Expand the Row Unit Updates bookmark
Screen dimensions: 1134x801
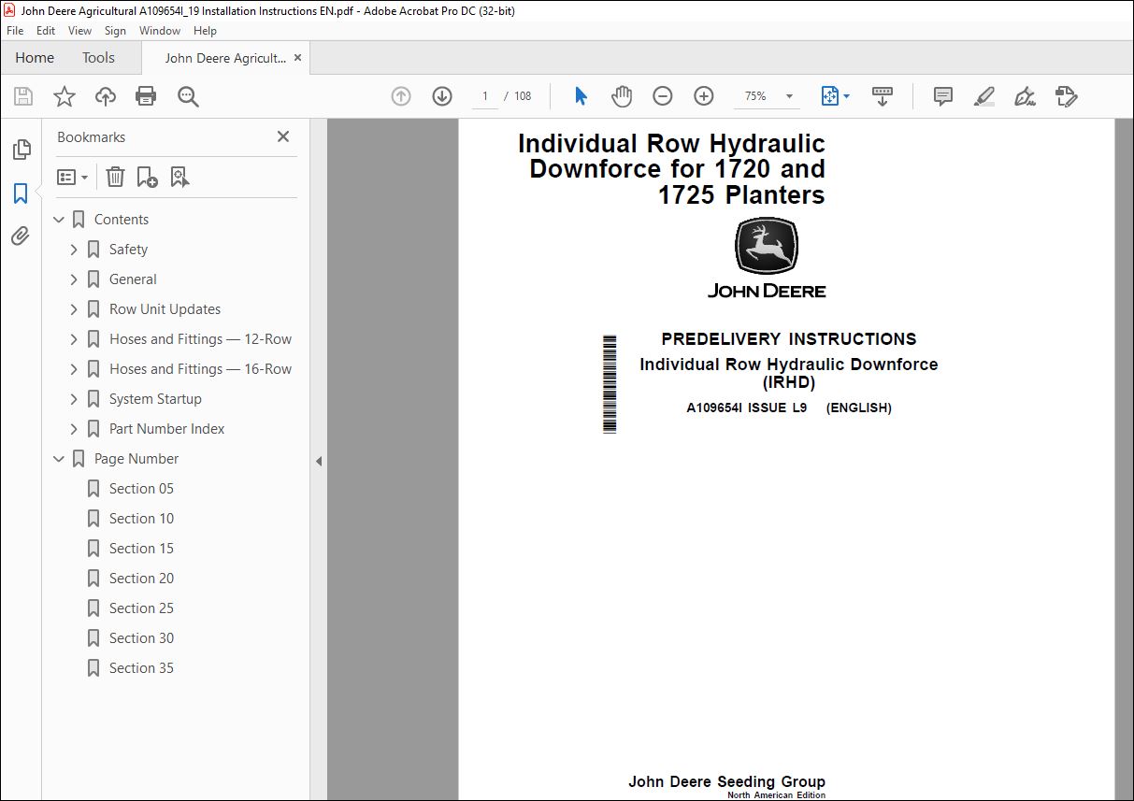click(74, 309)
